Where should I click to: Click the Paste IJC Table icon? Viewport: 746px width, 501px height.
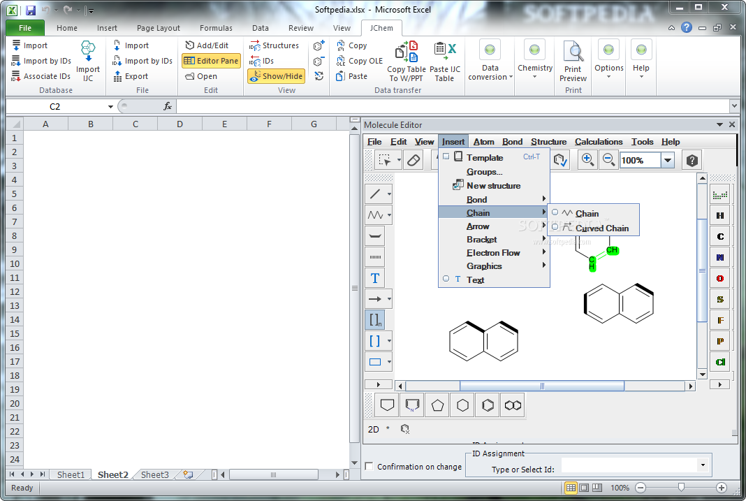pos(445,61)
